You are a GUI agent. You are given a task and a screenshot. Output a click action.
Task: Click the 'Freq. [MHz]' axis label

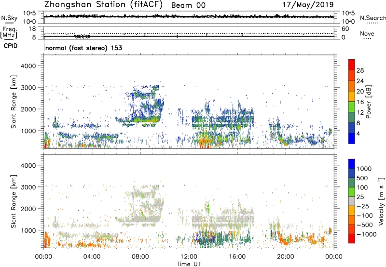[x=9, y=32]
